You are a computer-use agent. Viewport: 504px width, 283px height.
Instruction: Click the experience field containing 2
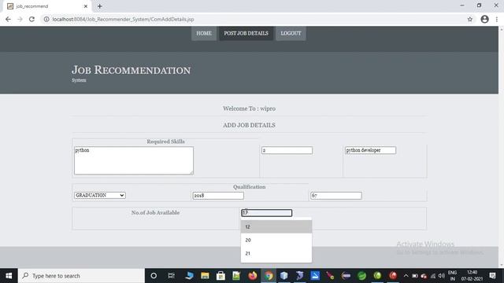pyautogui.click(x=287, y=150)
